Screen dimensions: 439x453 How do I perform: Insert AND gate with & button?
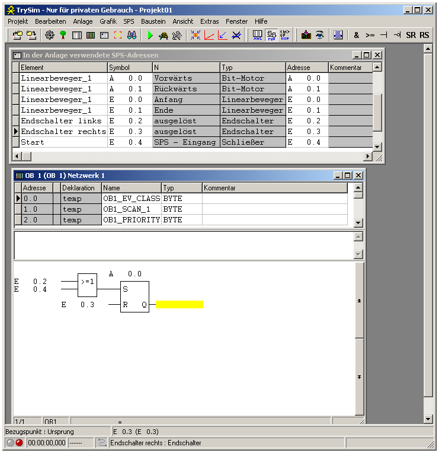pyautogui.click(x=357, y=36)
